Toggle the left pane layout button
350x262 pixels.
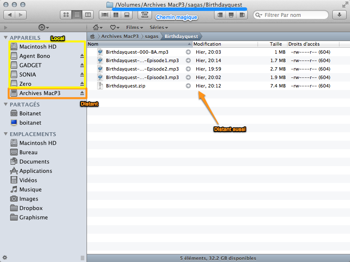click(x=220, y=15)
